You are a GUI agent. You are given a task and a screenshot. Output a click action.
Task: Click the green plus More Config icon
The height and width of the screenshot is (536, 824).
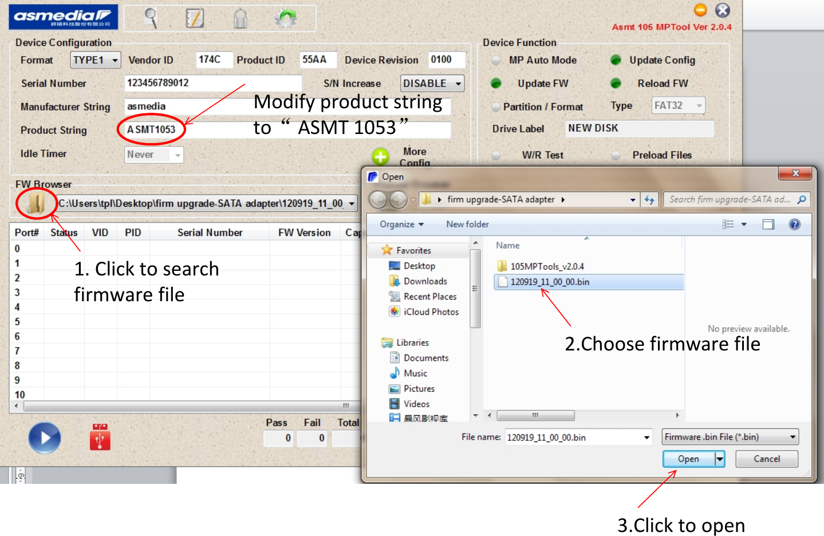coord(380,156)
